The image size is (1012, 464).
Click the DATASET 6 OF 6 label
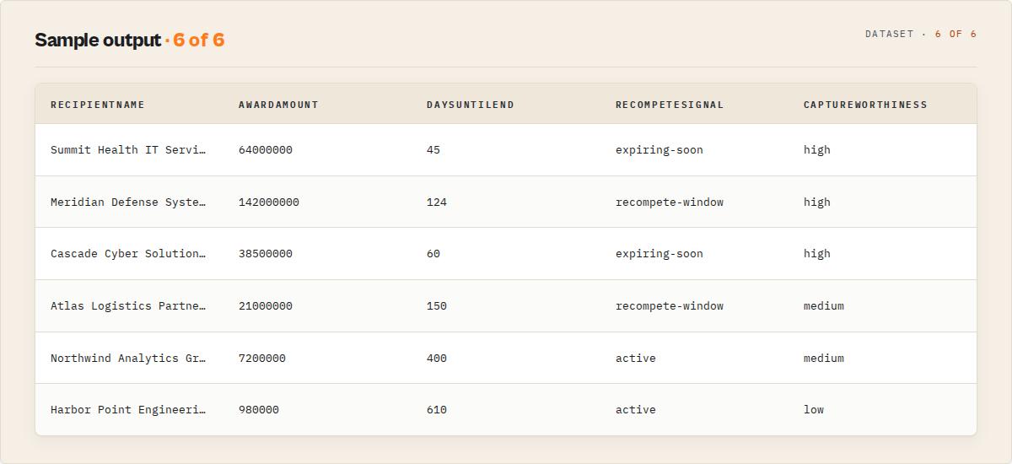pyautogui.click(x=921, y=35)
